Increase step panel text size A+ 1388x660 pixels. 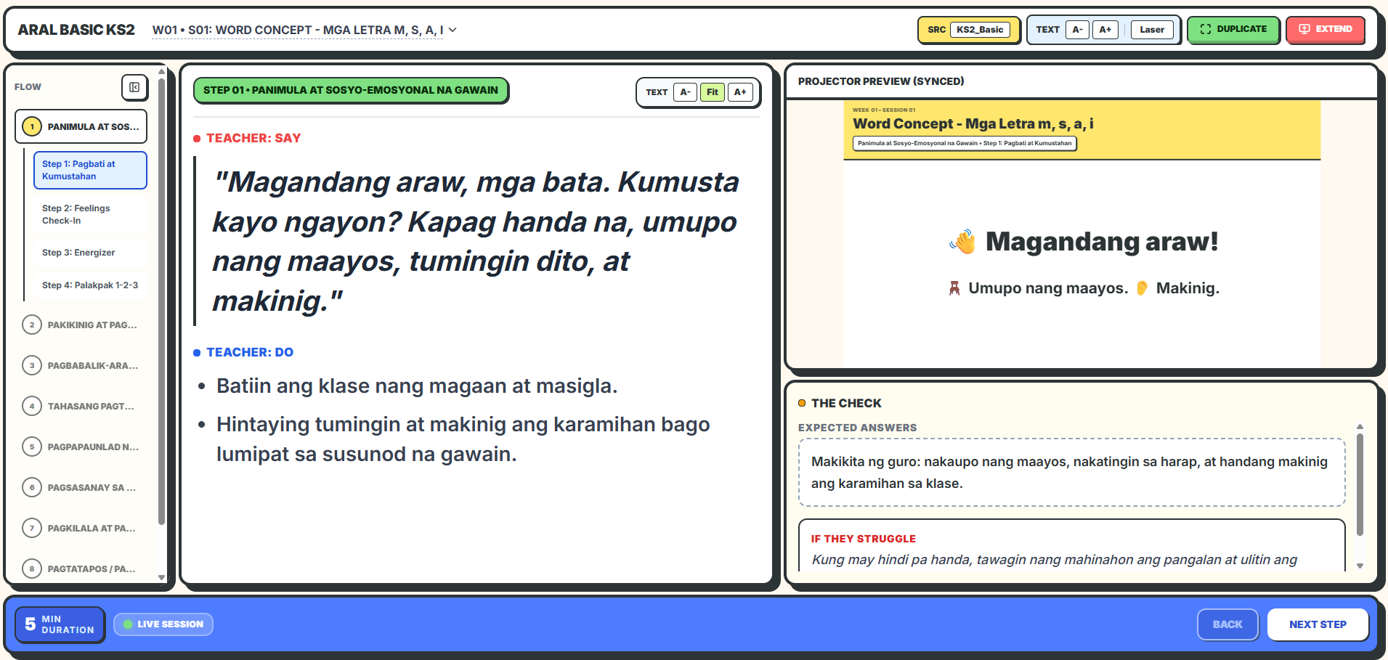click(x=740, y=92)
